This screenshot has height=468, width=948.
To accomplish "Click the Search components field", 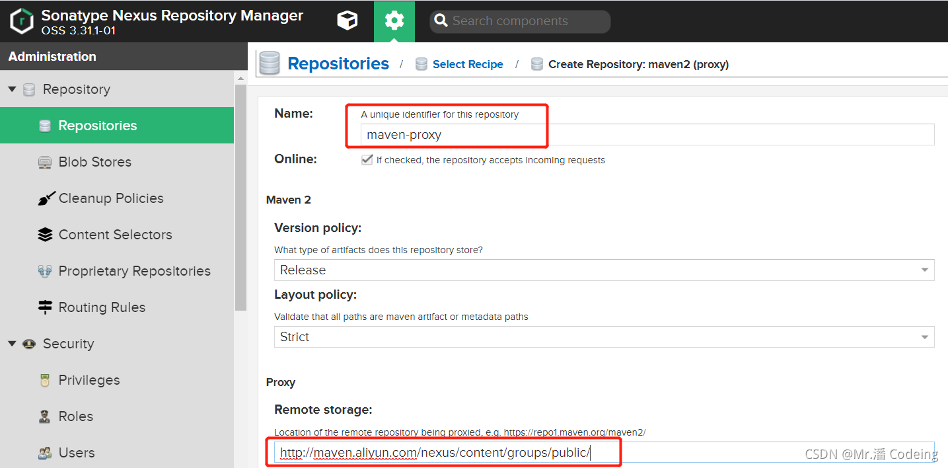I will [520, 21].
